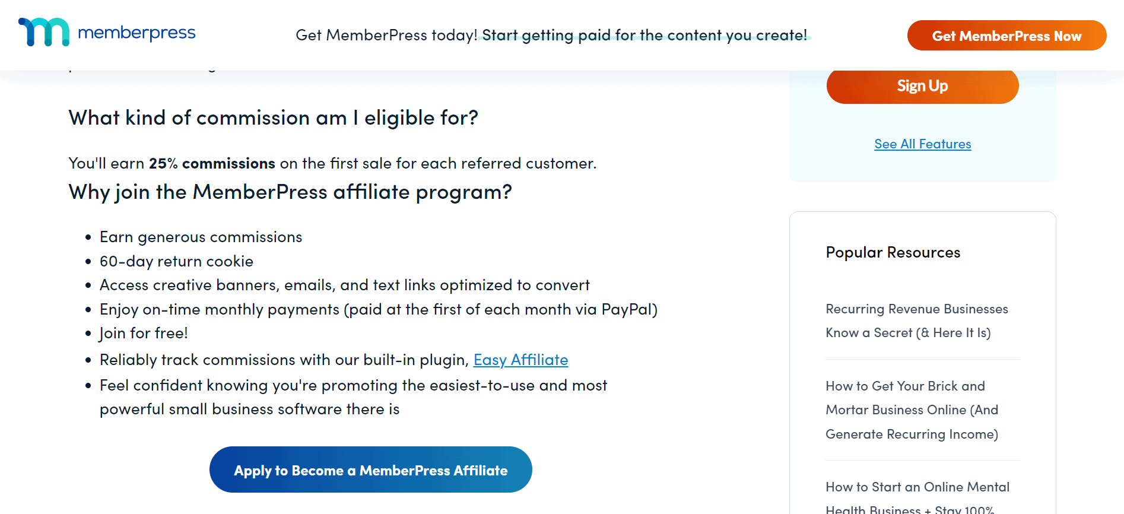
Task: Click the "Join for free!" list item
Action: tap(144, 333)
